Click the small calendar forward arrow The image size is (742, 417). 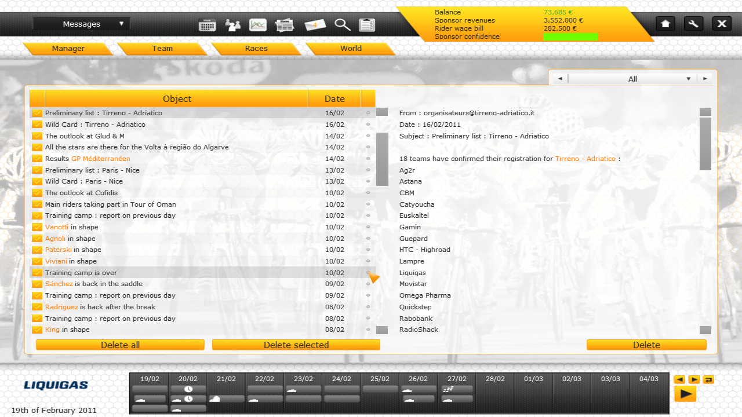pos(694,379)
